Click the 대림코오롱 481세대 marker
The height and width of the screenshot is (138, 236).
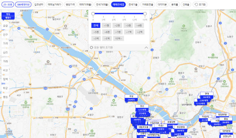[143, 129]
